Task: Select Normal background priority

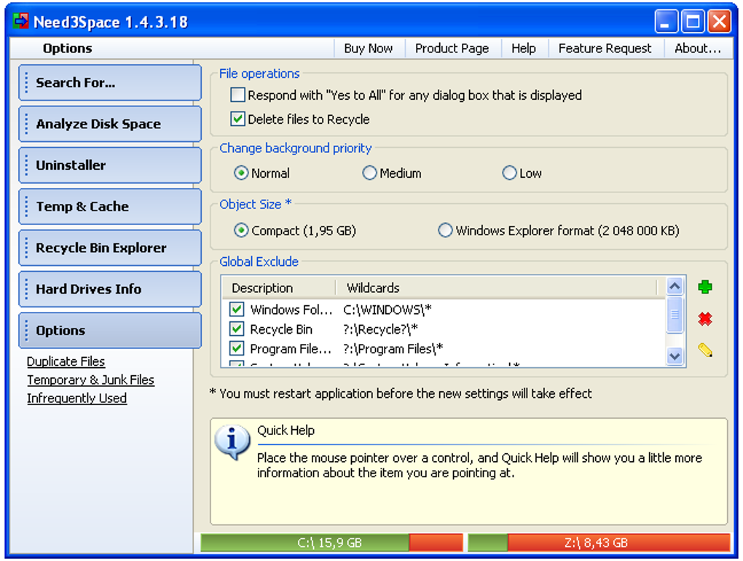Action: point(241,173)
